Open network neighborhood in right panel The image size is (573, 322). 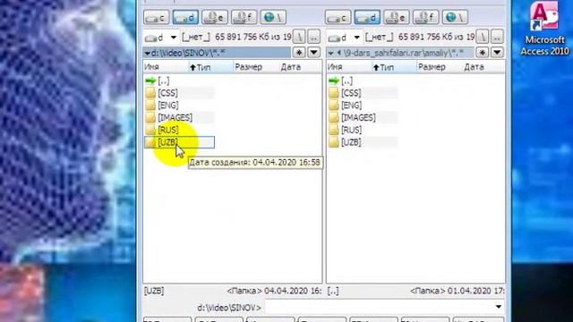455,17
